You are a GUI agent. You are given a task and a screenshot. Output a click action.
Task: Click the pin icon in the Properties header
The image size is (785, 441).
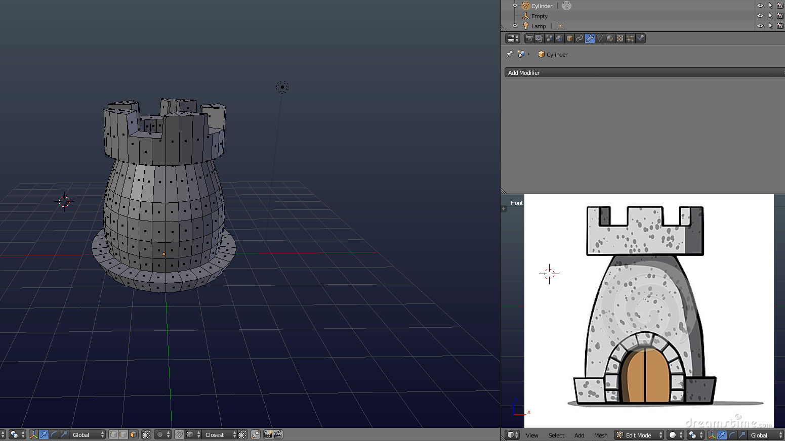[509, 54]
